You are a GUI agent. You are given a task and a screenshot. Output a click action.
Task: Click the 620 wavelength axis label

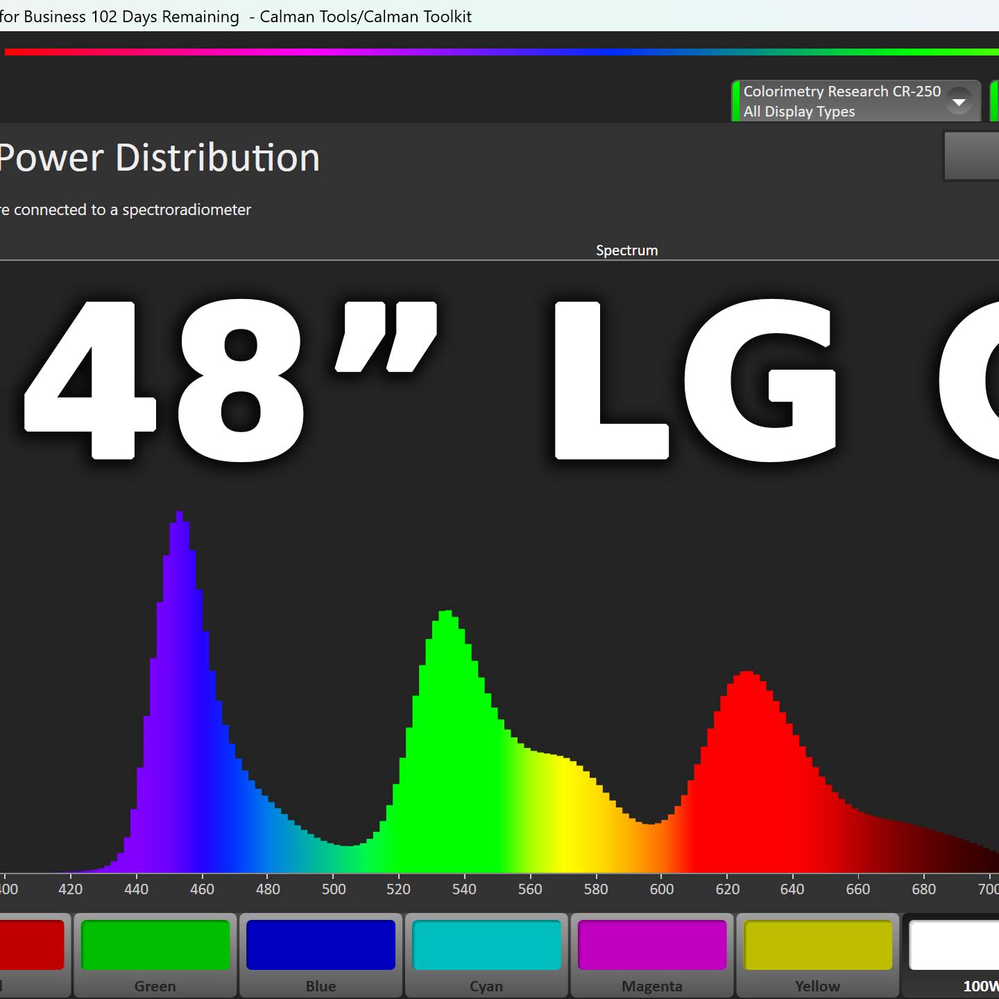point(728,889)
